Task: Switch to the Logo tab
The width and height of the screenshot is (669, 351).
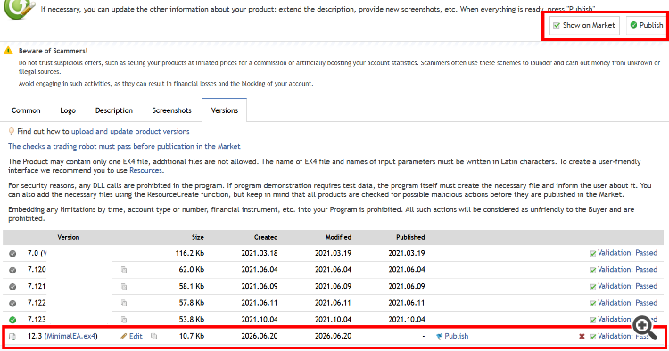Action: 68,110
